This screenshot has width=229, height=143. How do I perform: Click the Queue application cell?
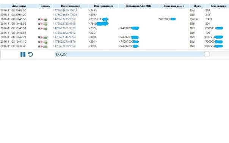194,19
